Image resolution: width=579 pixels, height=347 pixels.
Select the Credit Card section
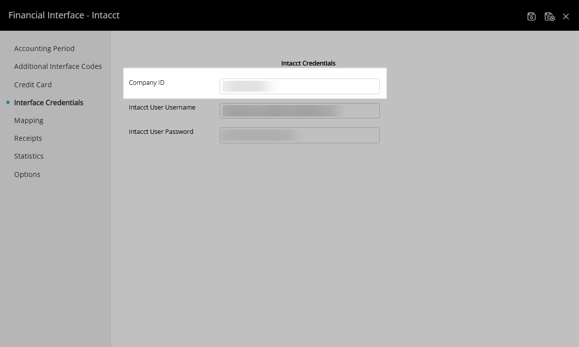pyautogui.click(x=33, y=85)
